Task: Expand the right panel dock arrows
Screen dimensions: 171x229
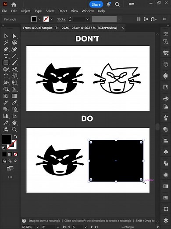Action: tap(168, 25)
